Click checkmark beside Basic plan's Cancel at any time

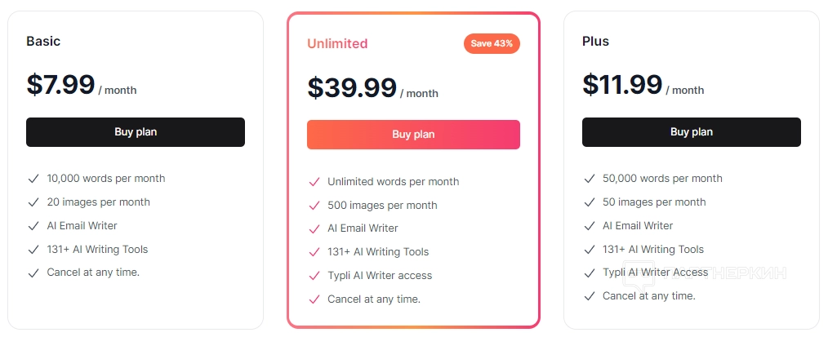33,273
